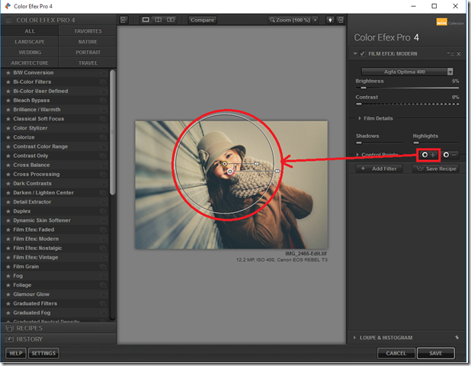Toggle the left filter list panel icon
This screenshot has width=471, height=366.
coord(123,20)
